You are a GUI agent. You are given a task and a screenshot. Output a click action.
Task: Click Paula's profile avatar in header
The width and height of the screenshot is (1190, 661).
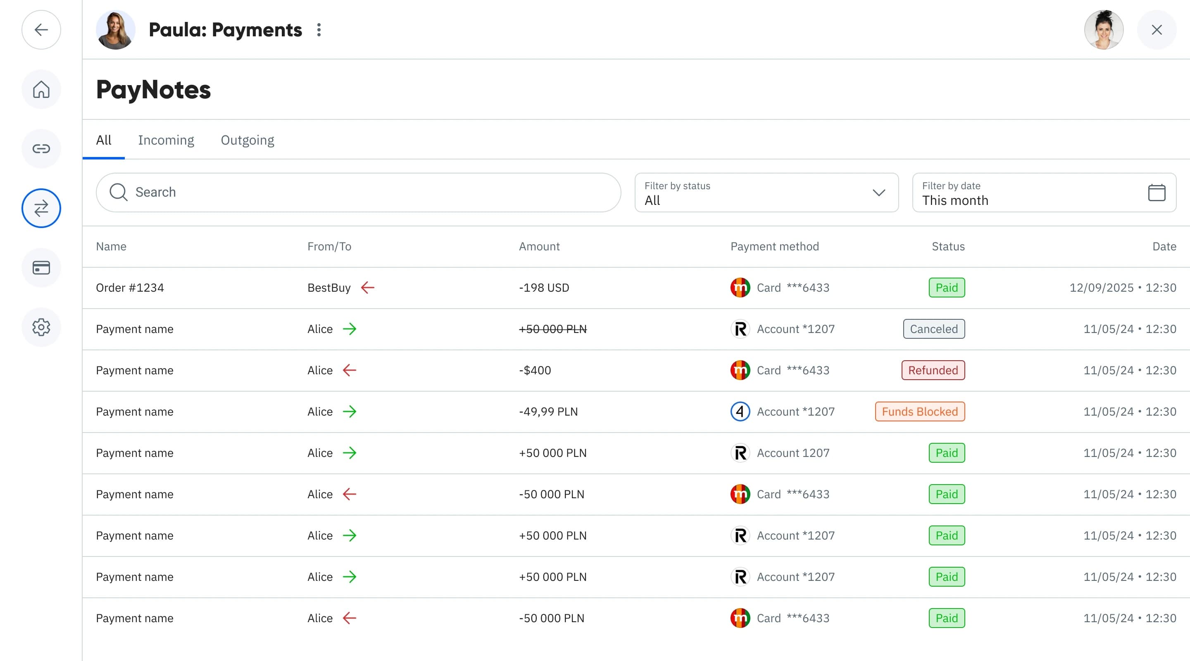coord(116,30)
